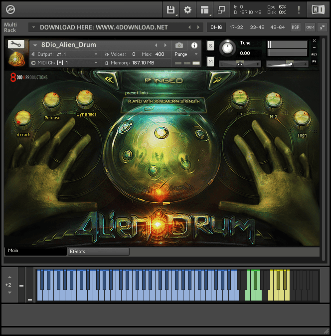Click the rack vertical scrollbar
The height and width of the screenshot is (336, 331).
pyautogui.click(x=324, y=149)
